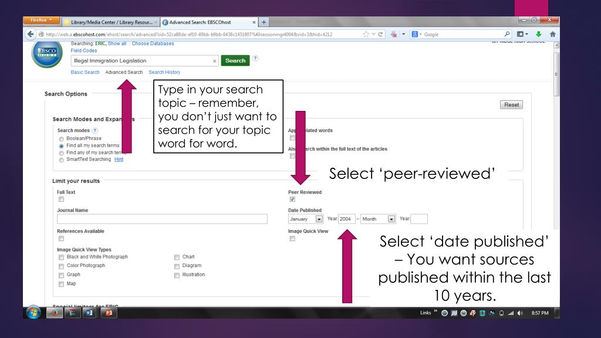
Task: Tick the Illustration checkbox
Action: tap(177, 275)
